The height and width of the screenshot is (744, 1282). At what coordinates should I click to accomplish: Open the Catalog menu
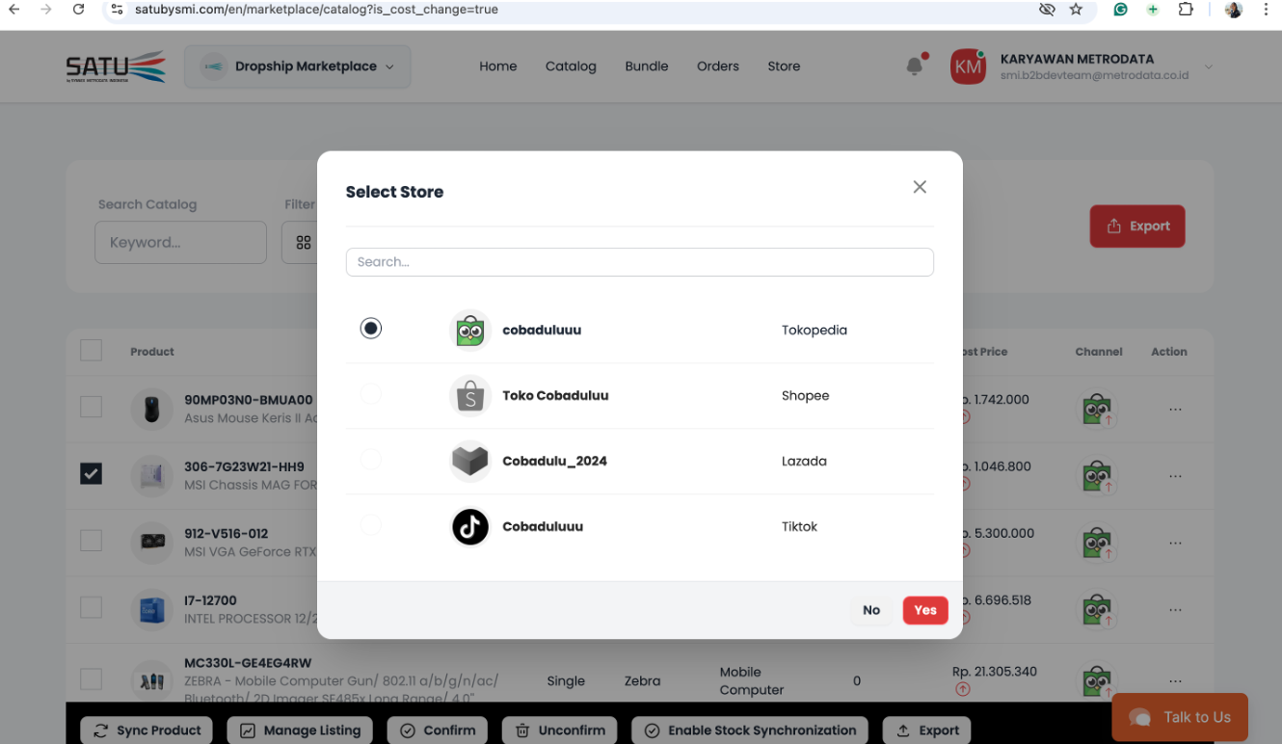pyautogui.click(x=571, y=66)
